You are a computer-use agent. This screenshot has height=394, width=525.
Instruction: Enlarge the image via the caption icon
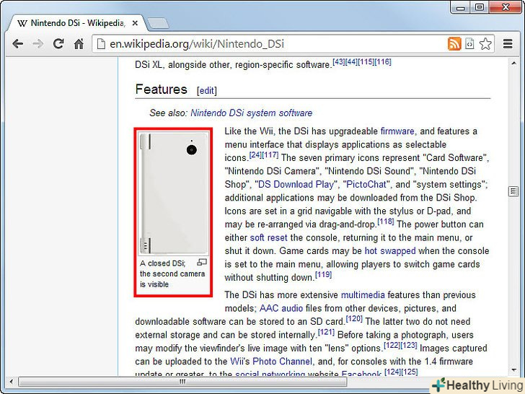[202, 263]
